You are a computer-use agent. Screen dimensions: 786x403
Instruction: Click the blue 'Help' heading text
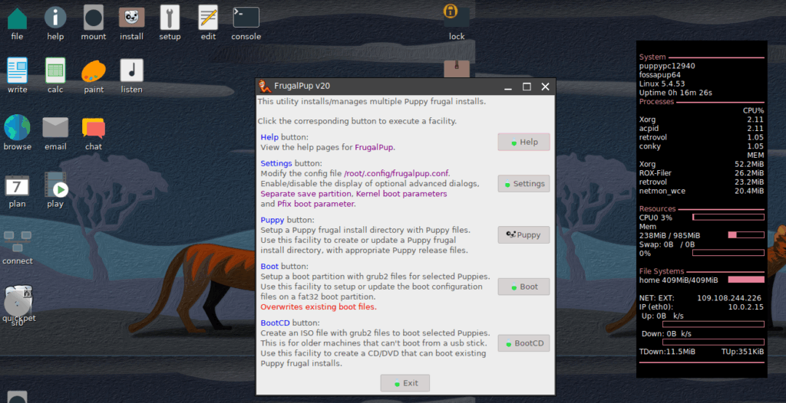point(269,137)
